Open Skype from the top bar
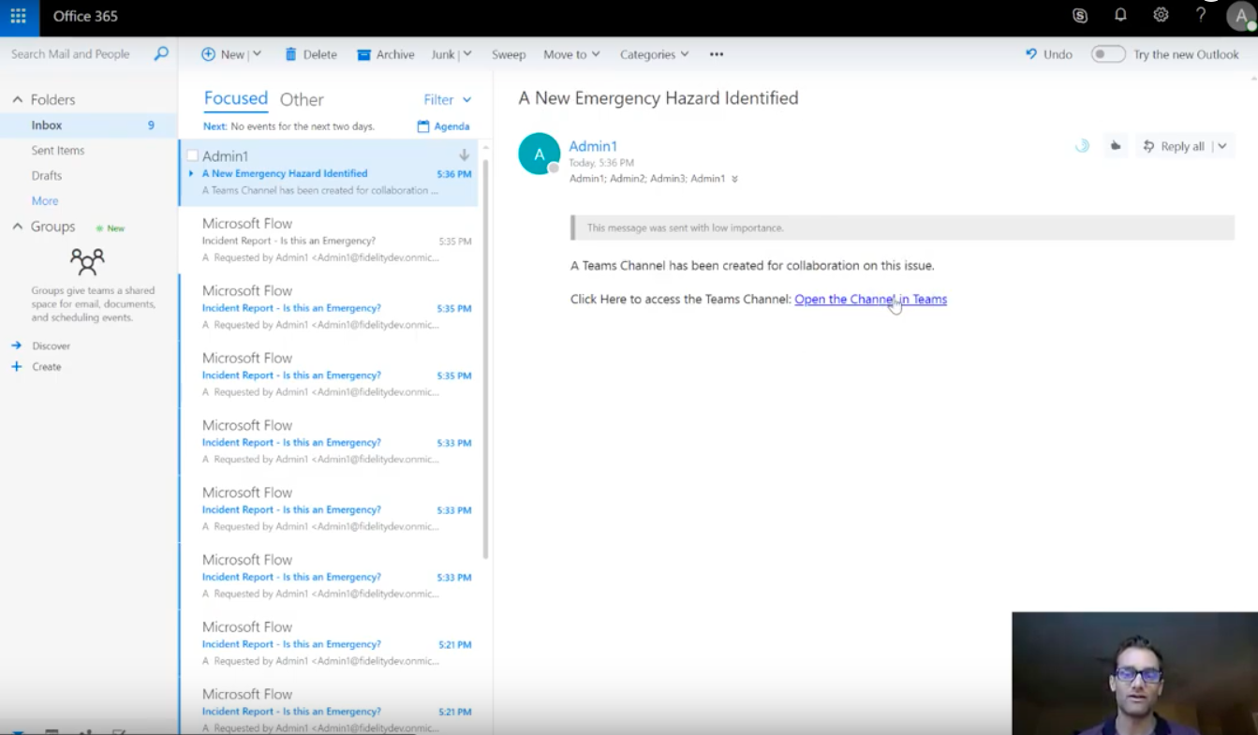 1080,16
